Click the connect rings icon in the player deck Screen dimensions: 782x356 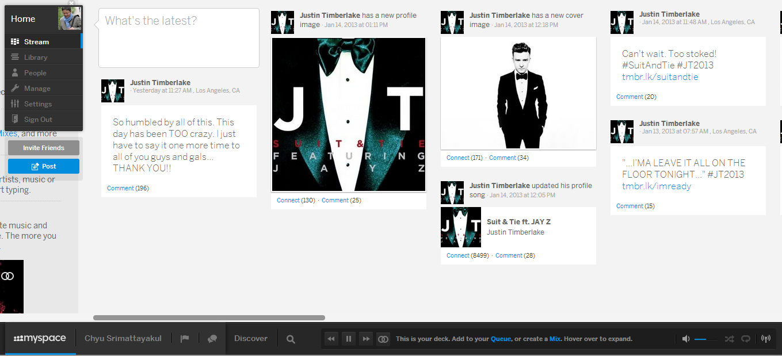pos(383,339)
